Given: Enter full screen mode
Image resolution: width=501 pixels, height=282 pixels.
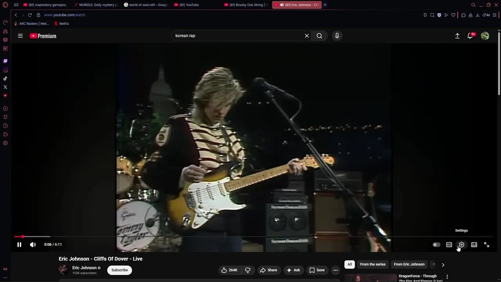Looking at the screenshot, I should (x=487, y=245).
